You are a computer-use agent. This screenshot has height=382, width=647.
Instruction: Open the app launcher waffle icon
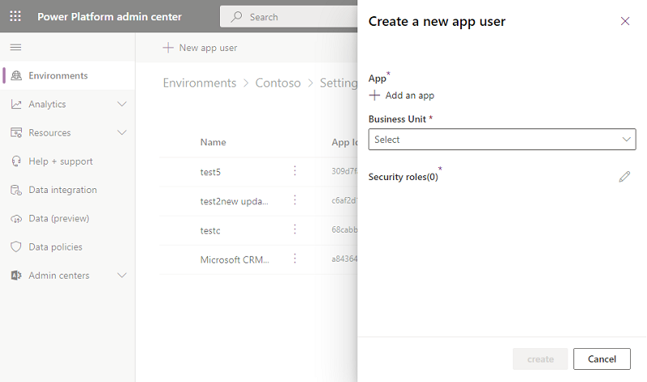pyautogui.click(x=15, y=17)
